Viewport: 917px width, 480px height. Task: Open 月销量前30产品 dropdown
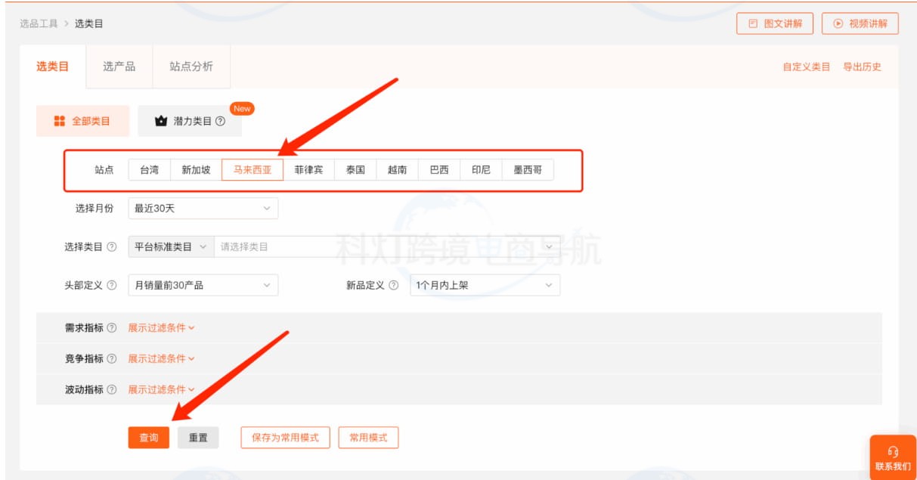203,285
